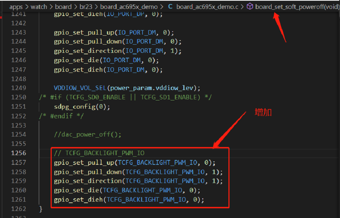Click the // TCFG_BACKLIGHT_PWM_IO comment line
Screen dimensions: 340x218
tap(99, 153)
